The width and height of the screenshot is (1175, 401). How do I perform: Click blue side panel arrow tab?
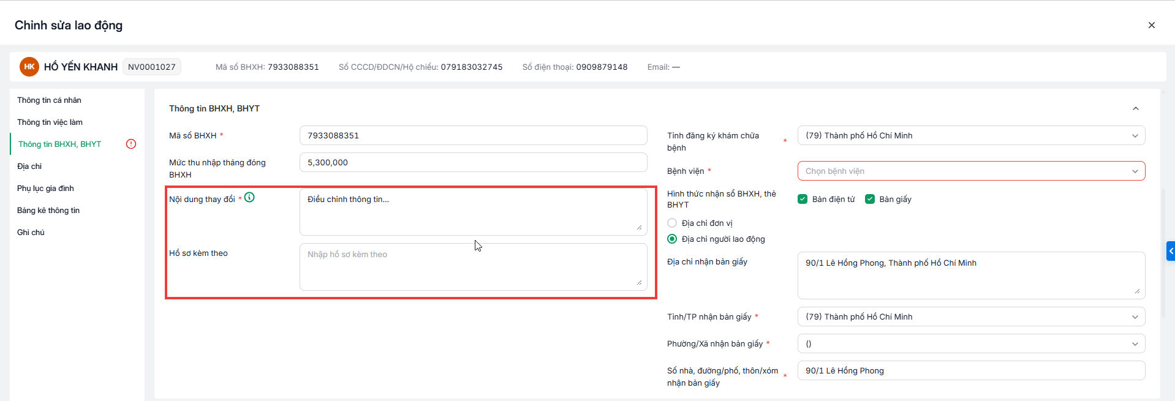1171,251
